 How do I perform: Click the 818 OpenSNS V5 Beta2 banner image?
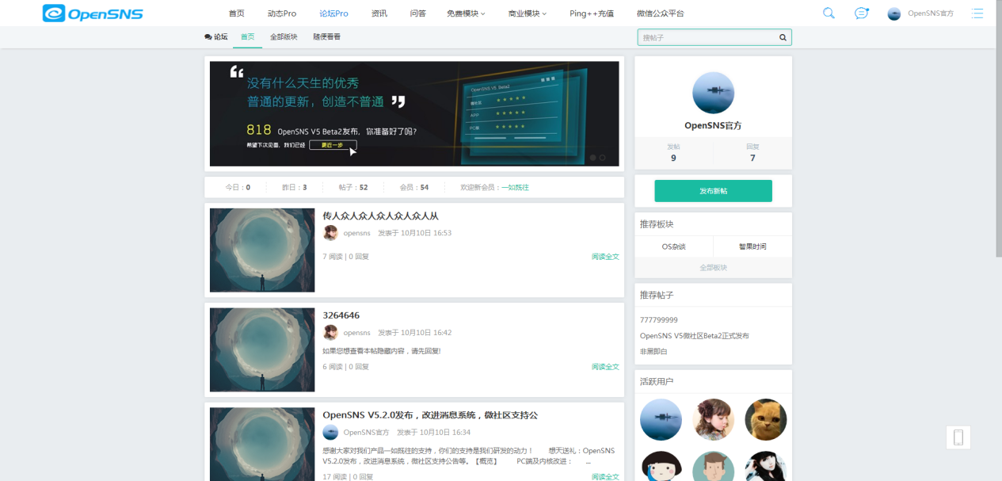point(414,113)
